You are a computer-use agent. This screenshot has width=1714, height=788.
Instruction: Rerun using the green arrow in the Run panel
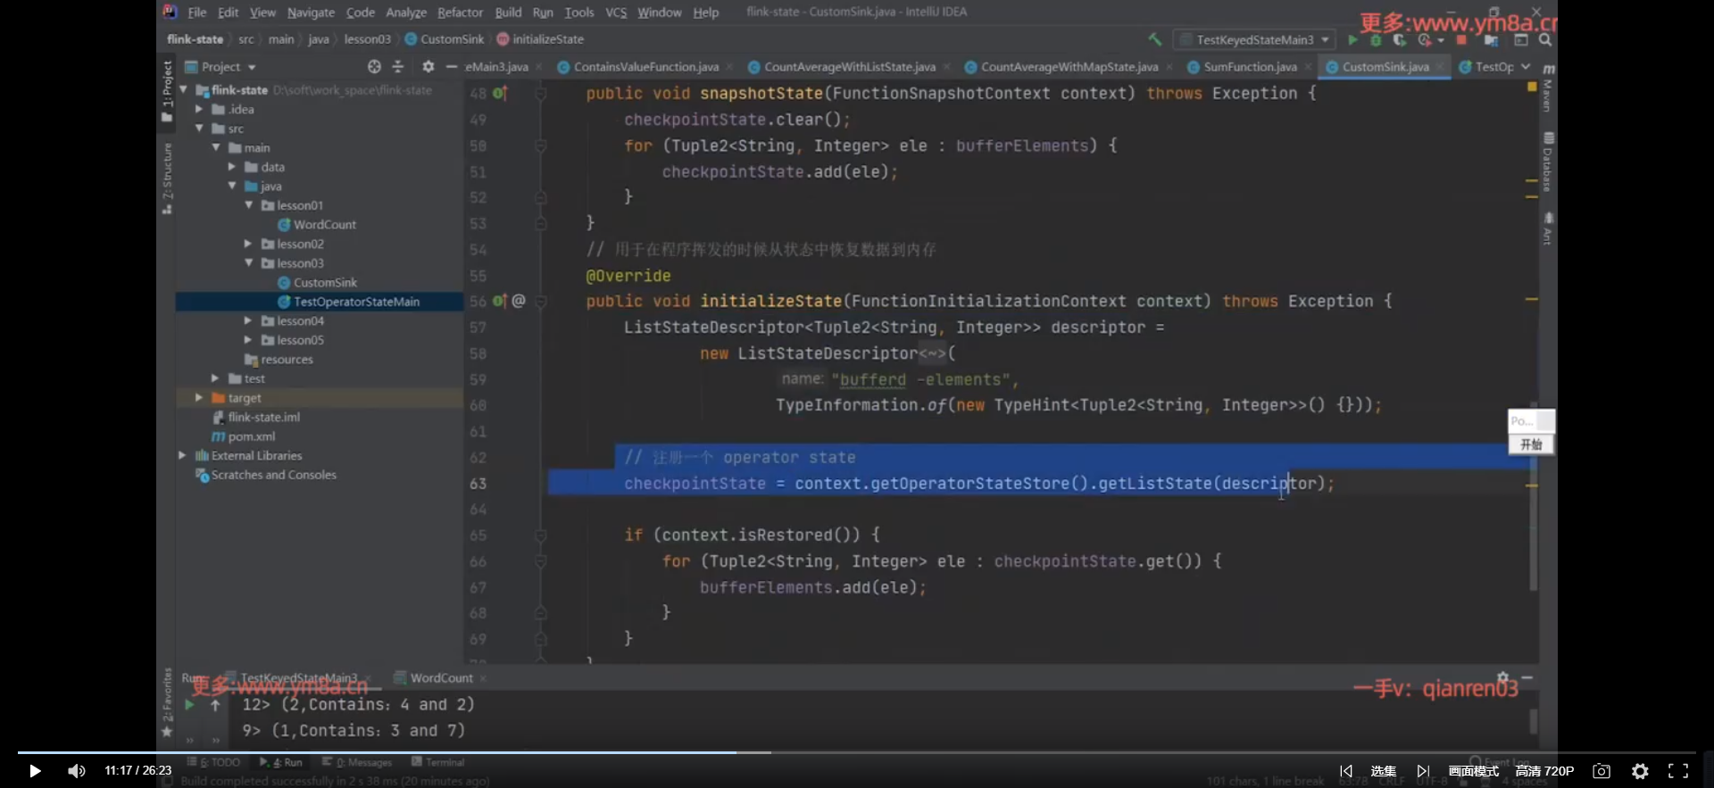tap(189, 705)
